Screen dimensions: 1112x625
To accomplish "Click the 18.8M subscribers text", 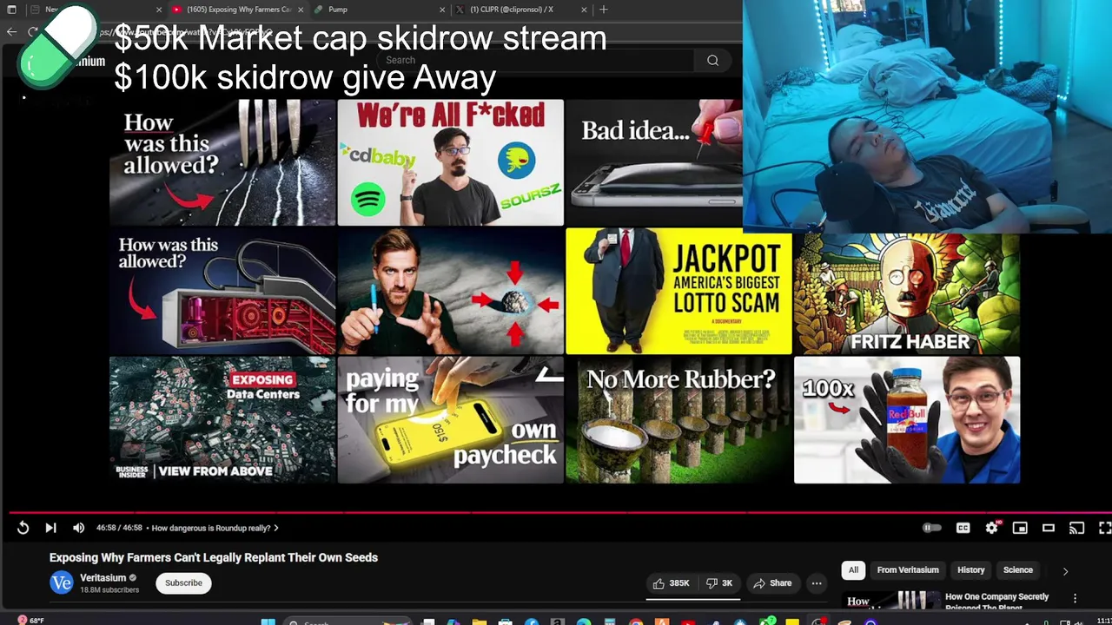I will (109, 590).
